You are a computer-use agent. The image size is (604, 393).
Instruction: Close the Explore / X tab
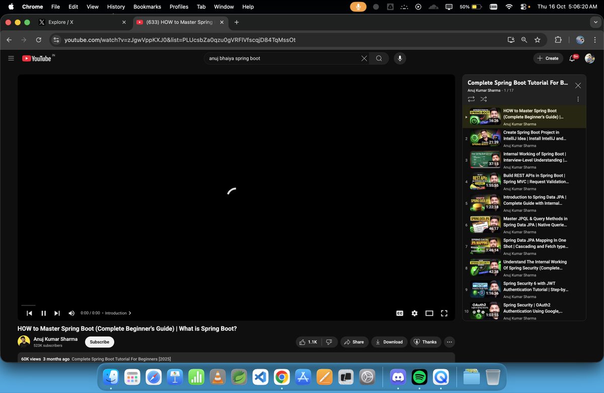[124, 22]
